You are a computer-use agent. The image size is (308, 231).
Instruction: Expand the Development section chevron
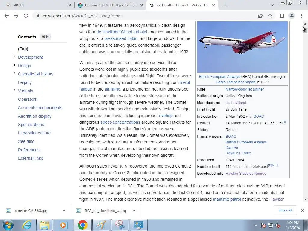pos(14,57)
